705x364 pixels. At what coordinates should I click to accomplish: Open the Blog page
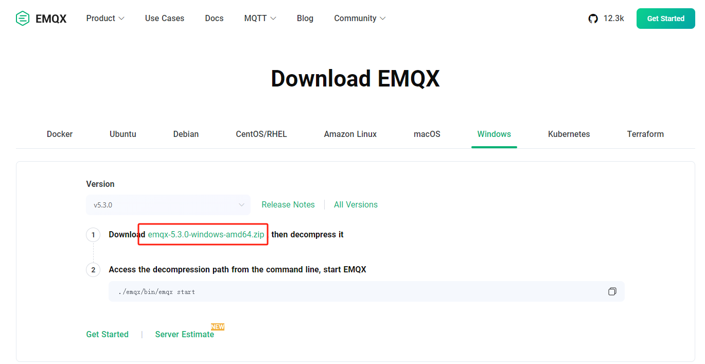pos(305,18)
